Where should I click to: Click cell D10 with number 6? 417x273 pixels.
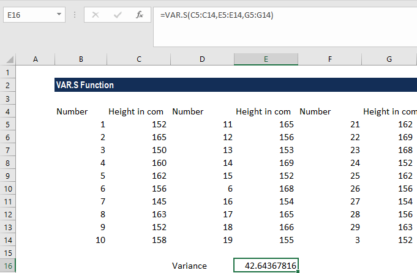[x=202, y=189]
